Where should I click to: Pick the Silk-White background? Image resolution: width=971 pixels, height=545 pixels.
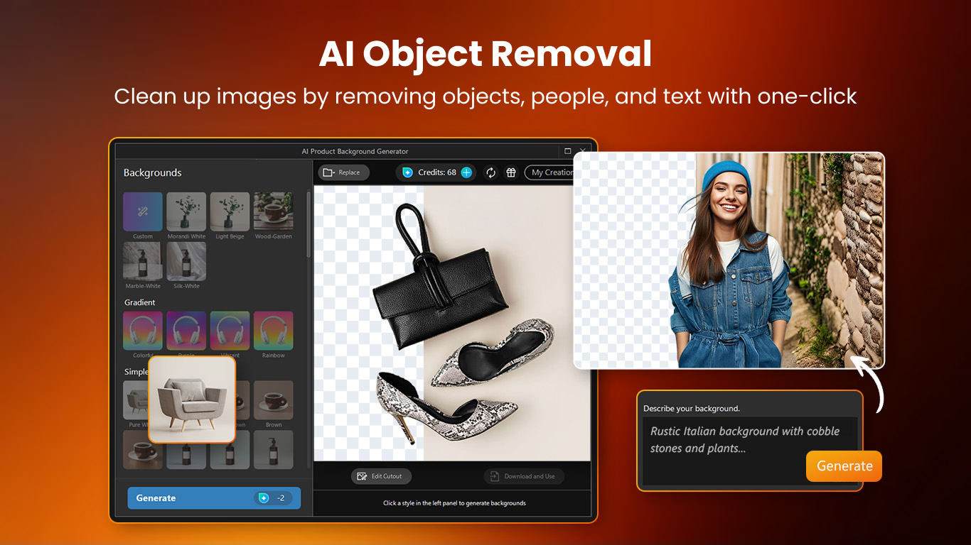click(x=186, y=261)
